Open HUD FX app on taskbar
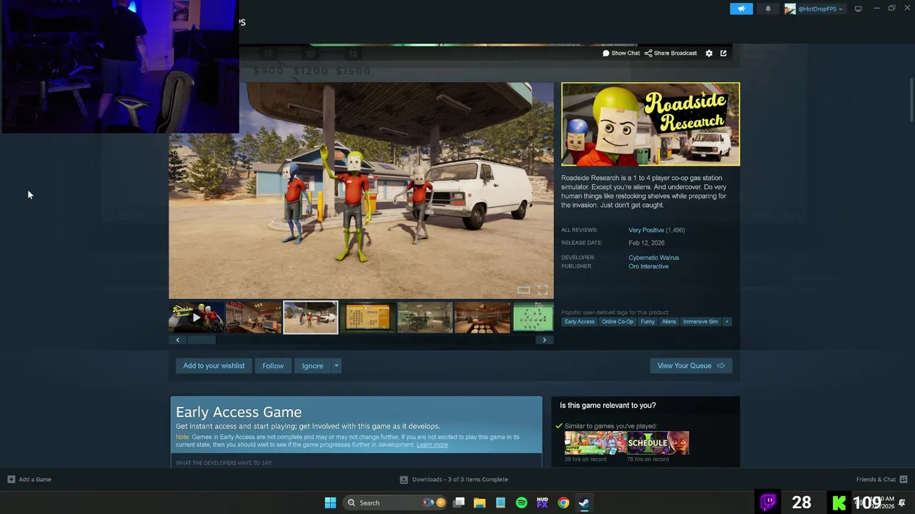This screenshot has width=915, height=514. click(542, 503)
